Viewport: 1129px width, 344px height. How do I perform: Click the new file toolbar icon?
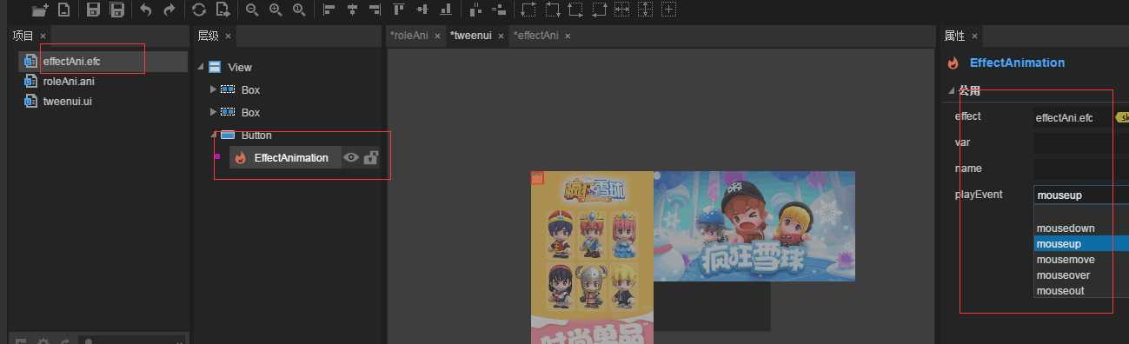coord(63,10)
